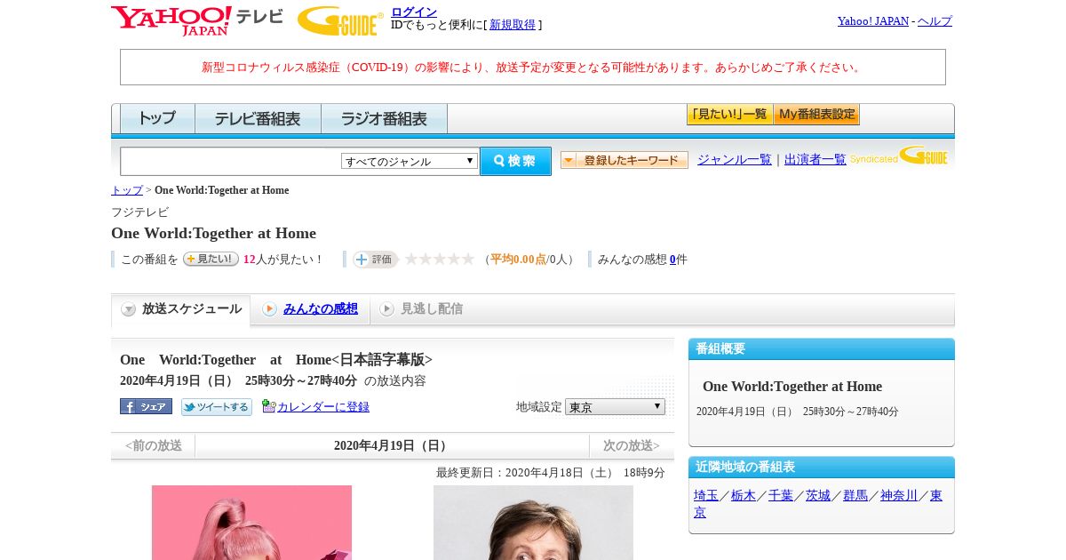Expand the 登録したキーワード dropdown
The width and height of the screenshot is (1066, 560).
(x=624, y=160)
